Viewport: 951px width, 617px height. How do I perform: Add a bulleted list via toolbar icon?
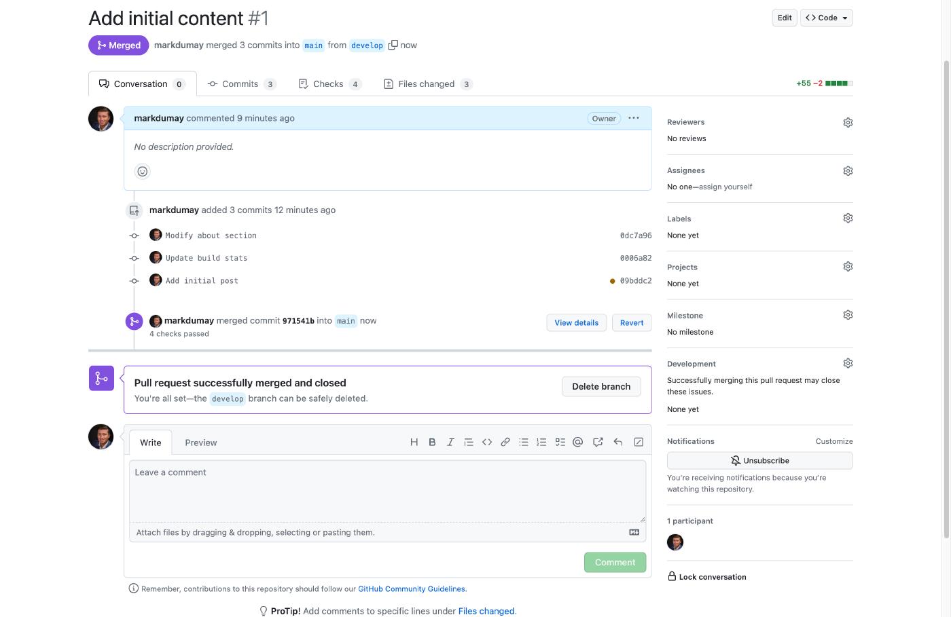pyautogui.click(x=524, y=442)
